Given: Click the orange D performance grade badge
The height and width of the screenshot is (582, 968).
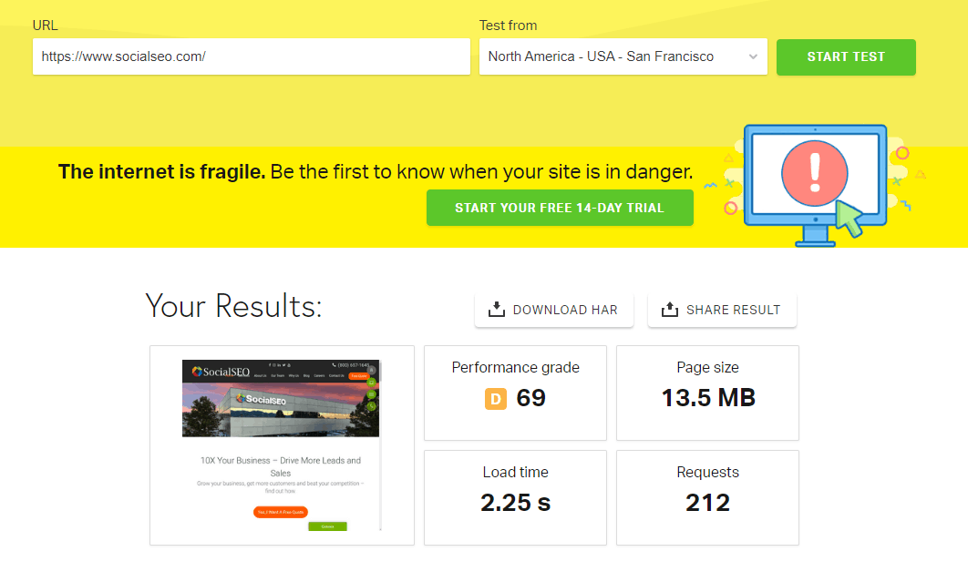Looking at the screenshot, I should point(495,398).
